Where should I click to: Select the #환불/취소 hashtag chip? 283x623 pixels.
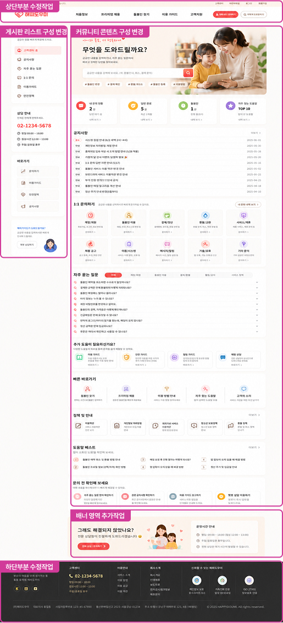[136, 84]
